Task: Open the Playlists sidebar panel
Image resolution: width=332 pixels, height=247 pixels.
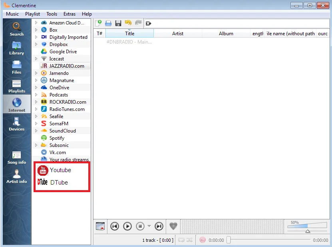Action: [x=17, y=86]
